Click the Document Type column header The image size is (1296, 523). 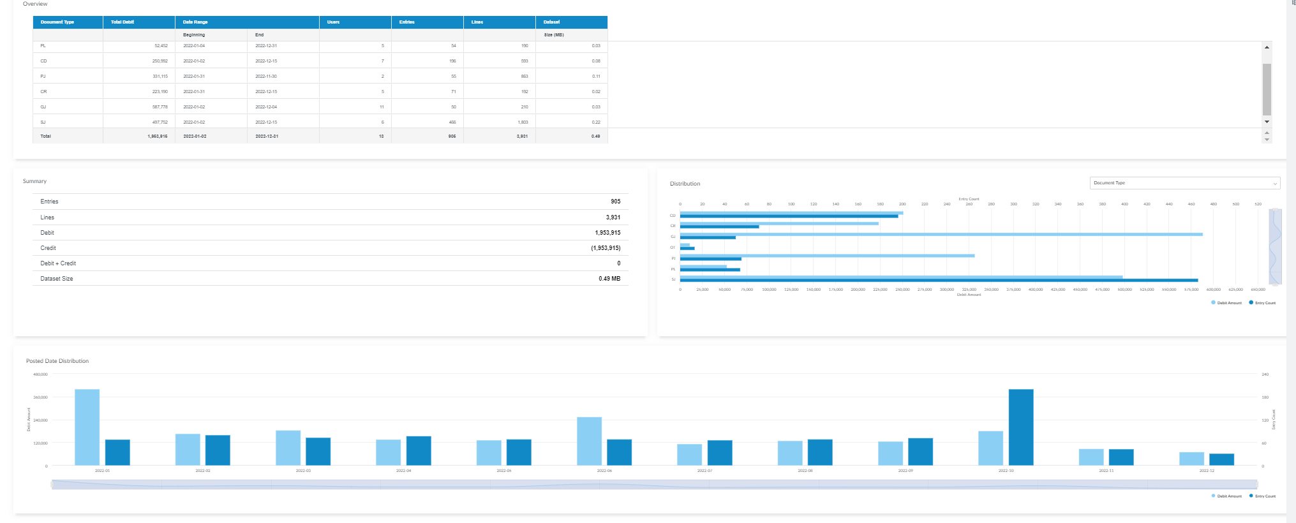[57, 22]
